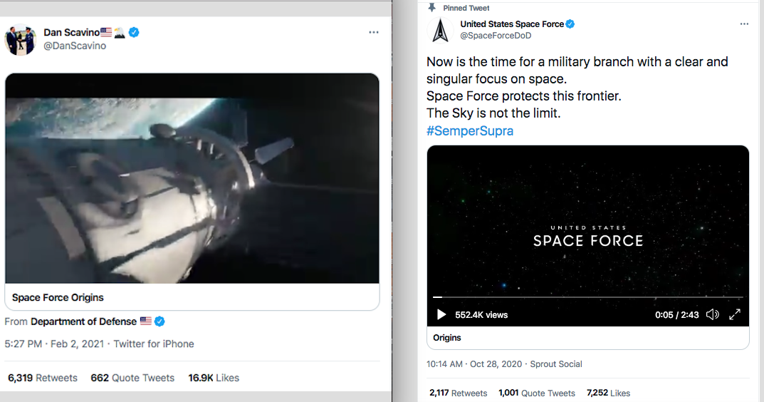Open more options on Dan Scavino tweet
This screenshot has height=402, width=764.
click(374, 32)
